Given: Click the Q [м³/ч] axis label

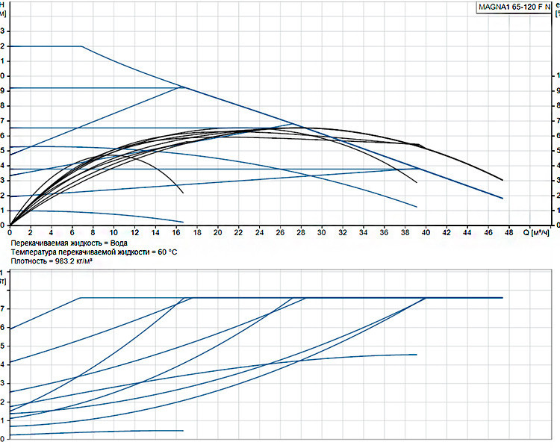Looking at the screenshot, I should point(536,232).
